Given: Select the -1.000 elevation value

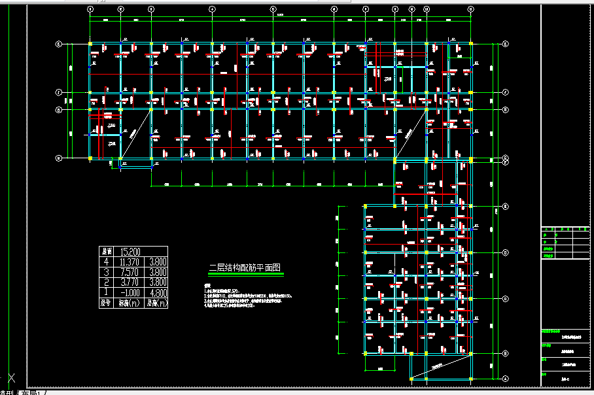Looking at the screenshot, I should (x=130, y=293).
